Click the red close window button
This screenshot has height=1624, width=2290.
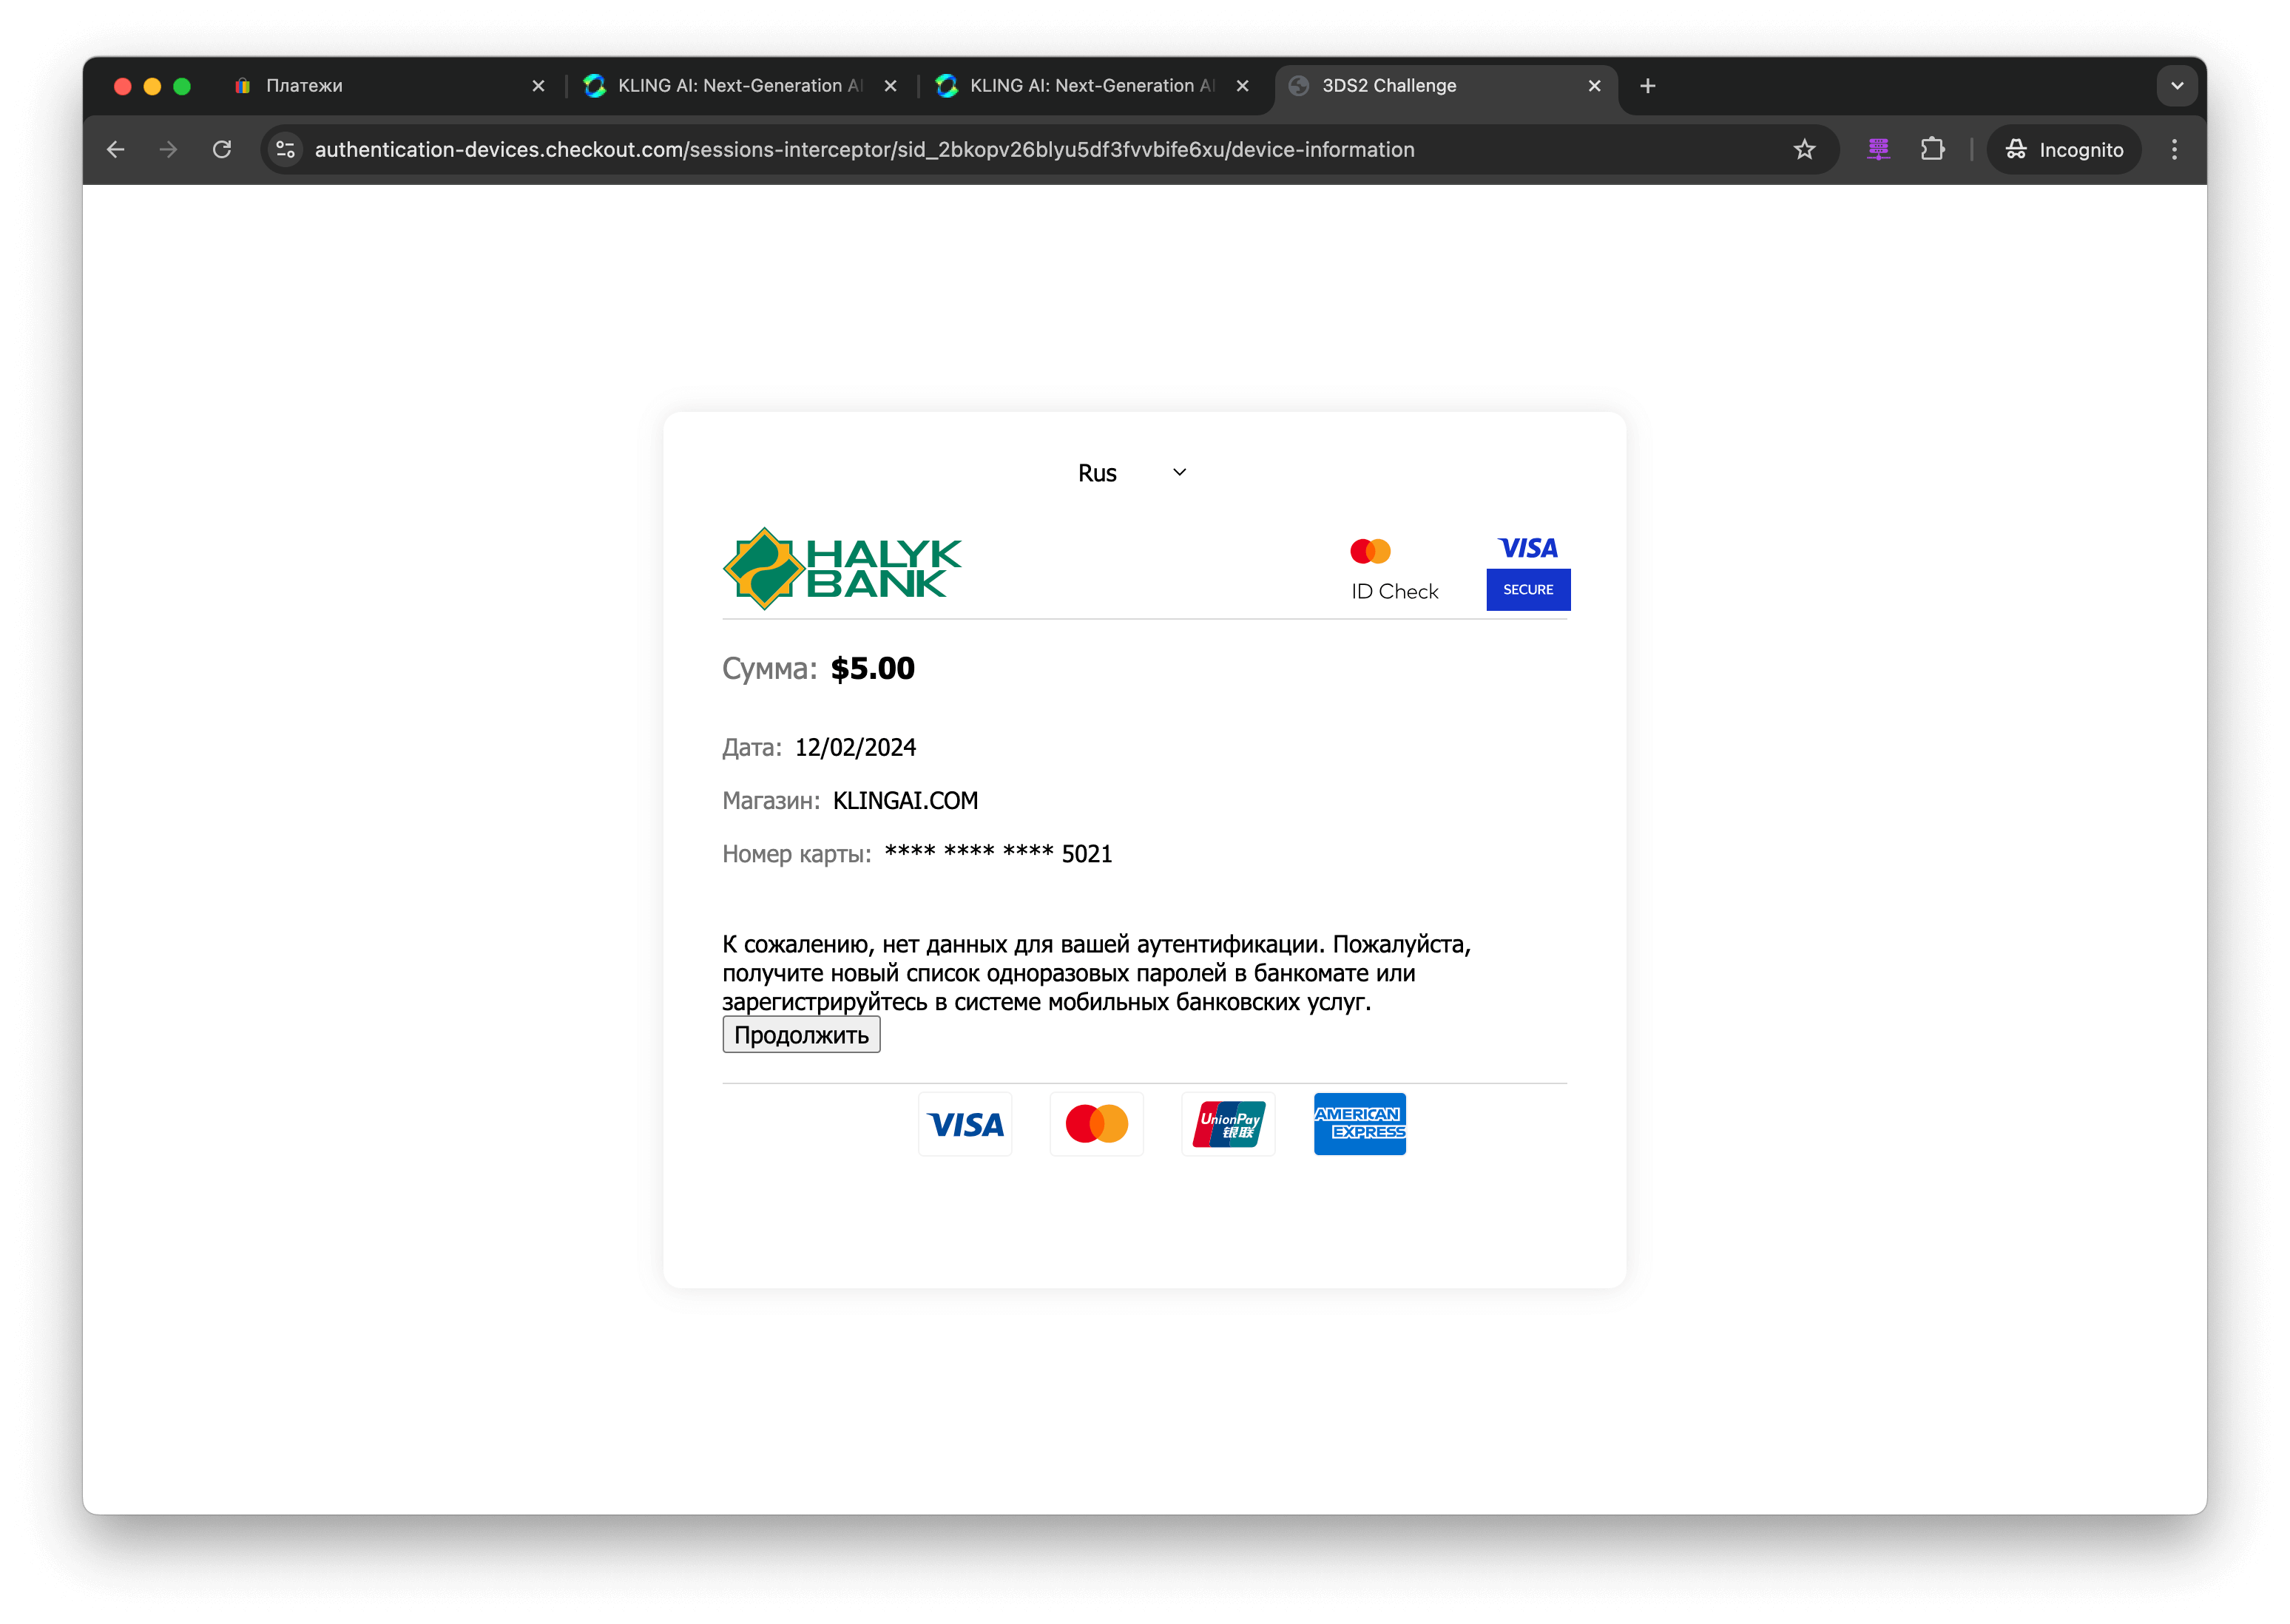coord(123,86)
